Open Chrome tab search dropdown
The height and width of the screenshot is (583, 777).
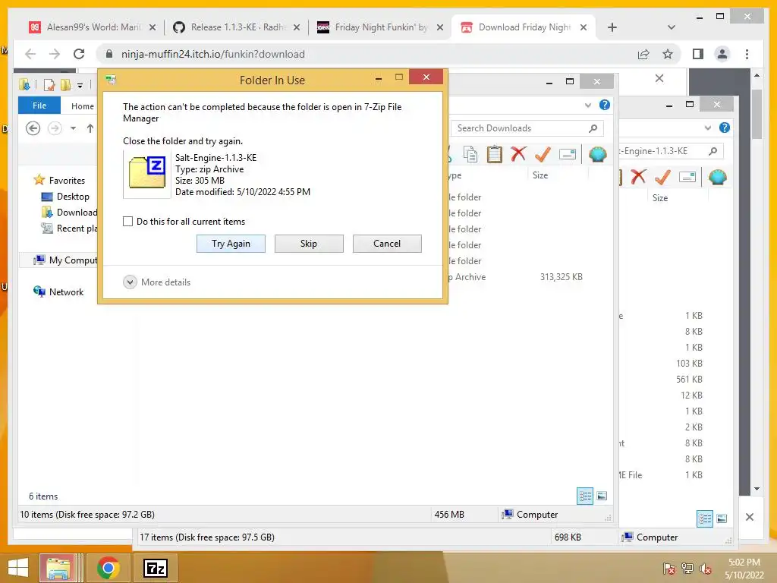672,27
